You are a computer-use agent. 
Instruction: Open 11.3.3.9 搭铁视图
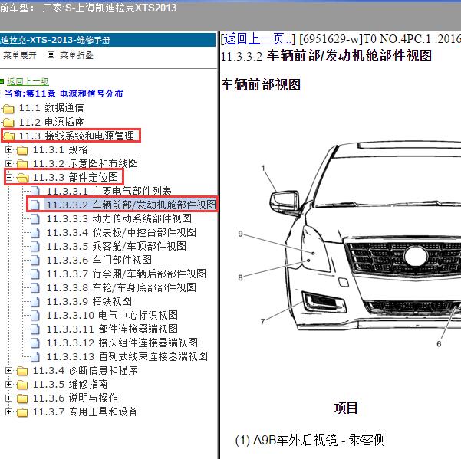(x=89, y=301)
